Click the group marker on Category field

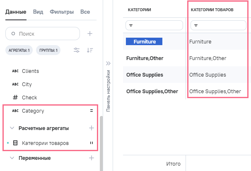[91, 111]
